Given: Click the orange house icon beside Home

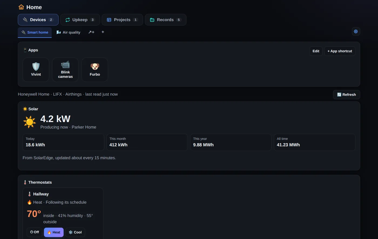Looking at the screenshot, I should 21,7.
